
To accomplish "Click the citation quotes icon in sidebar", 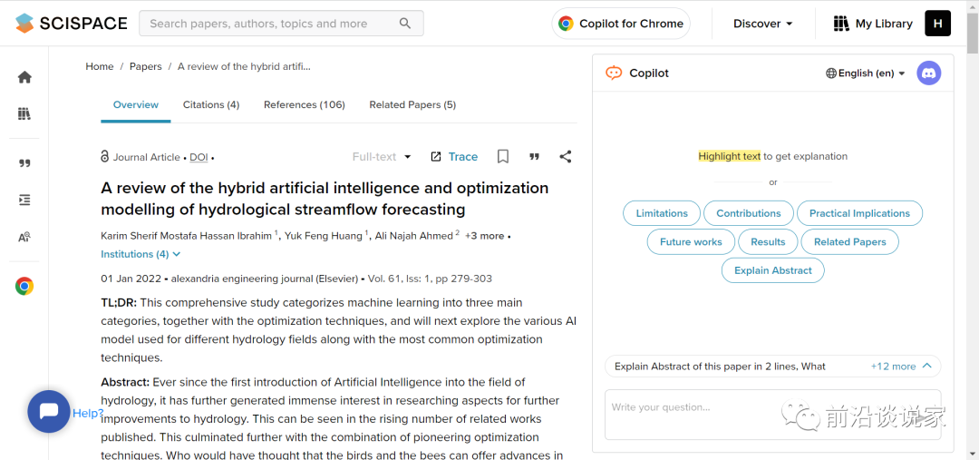I will tap(24, 163).
